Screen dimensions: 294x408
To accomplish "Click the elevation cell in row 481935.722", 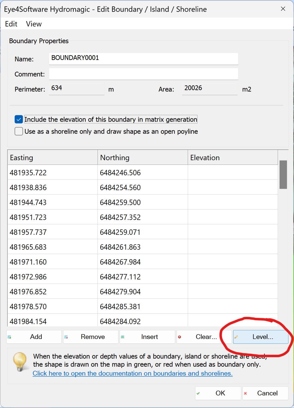I will (x=233, y=172).
